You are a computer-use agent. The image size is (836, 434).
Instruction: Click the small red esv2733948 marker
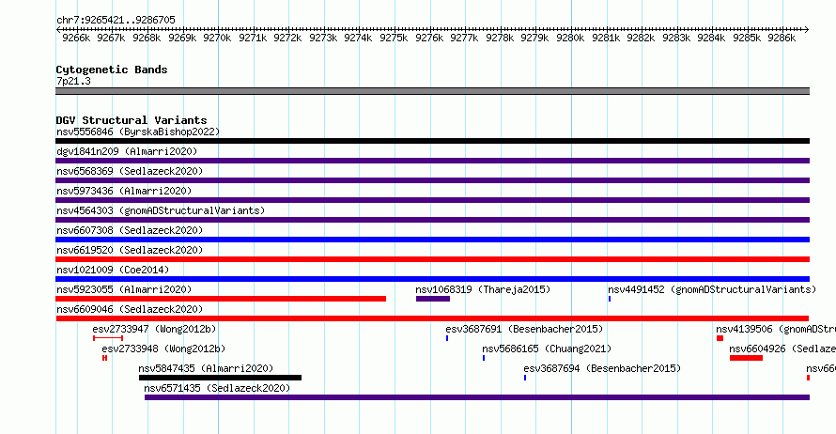tap(104, 358)
